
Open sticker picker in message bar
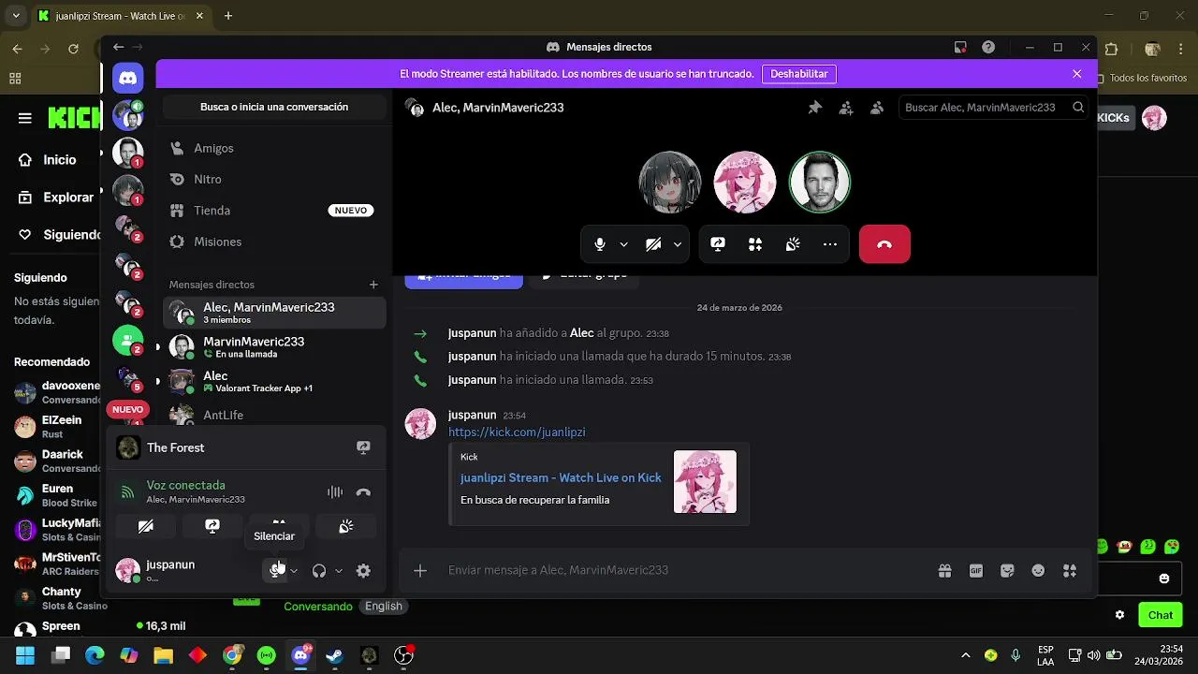1007,570
